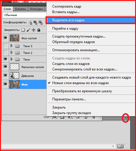Open the Обычные blend mode dropdown

25,15
